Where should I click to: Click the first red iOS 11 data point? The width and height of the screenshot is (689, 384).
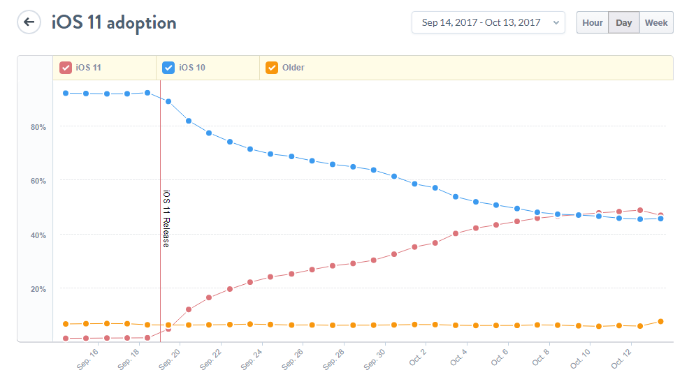click(66, 339)
